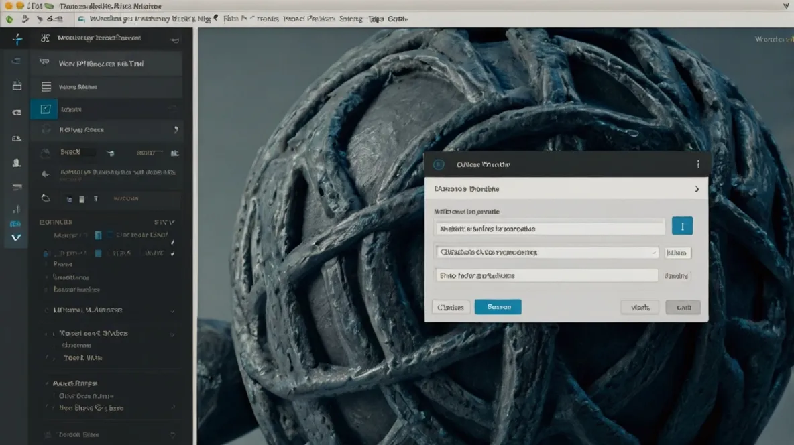Click the hamburger list icon in side panel
Viewport: 794px width, 445px height.
[46, 87]
